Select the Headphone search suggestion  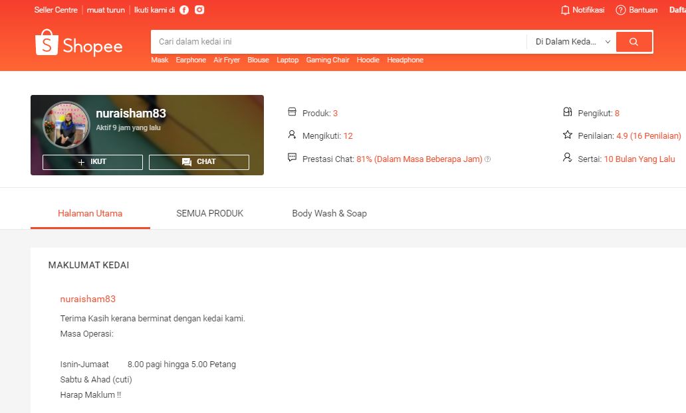click(x=405, y=60)
